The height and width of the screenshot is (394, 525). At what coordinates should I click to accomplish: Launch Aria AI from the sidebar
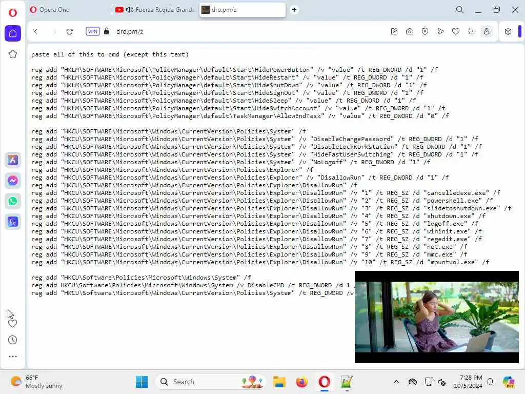(13, 160)
